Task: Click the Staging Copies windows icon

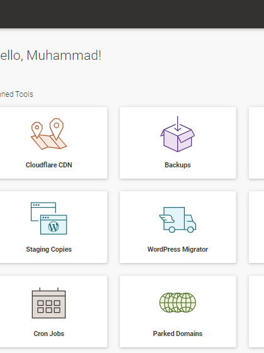Action: click(49, 218)
